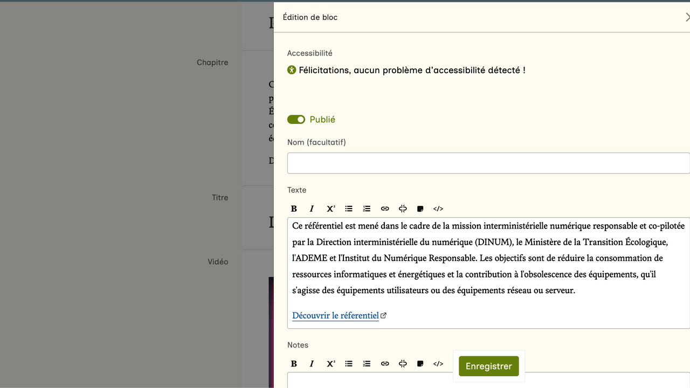Insert numbered list in Texte editor

[367, 209]
